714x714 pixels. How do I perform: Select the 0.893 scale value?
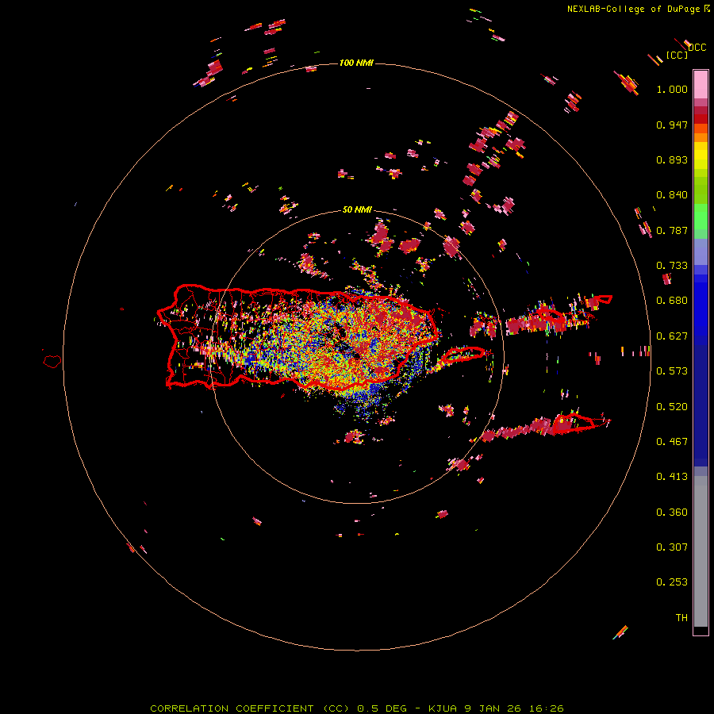coord(672,159)
